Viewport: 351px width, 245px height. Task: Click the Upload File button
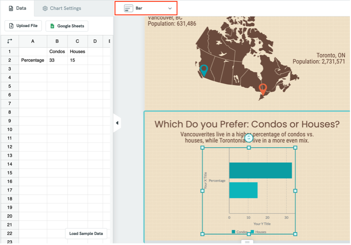23,26
